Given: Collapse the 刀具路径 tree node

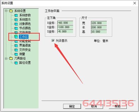Looking at the screenshot, I should point(6,58).
